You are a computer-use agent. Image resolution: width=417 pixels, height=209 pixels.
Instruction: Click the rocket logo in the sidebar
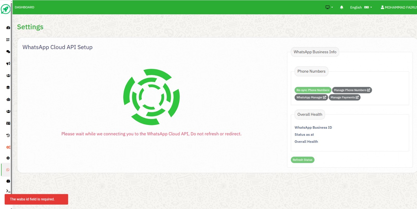(x=5, y=9)
